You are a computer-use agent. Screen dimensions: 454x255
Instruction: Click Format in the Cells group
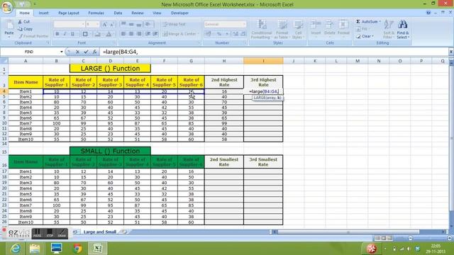343,29
